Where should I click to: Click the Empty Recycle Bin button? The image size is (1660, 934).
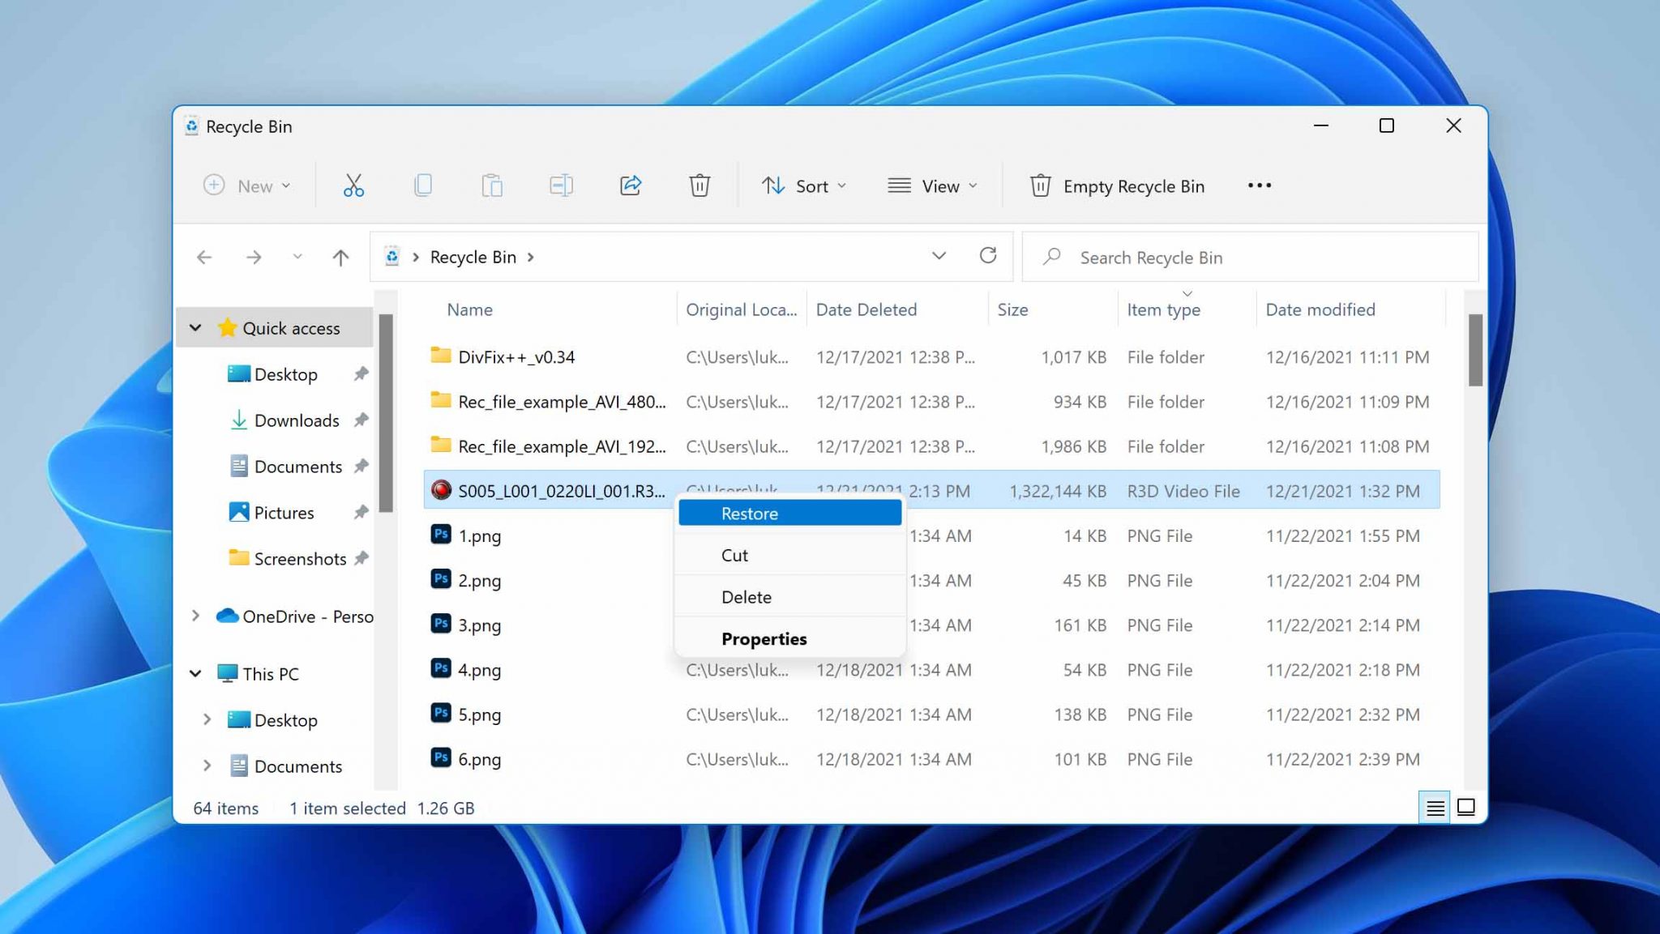click(x=1121, y=185)
